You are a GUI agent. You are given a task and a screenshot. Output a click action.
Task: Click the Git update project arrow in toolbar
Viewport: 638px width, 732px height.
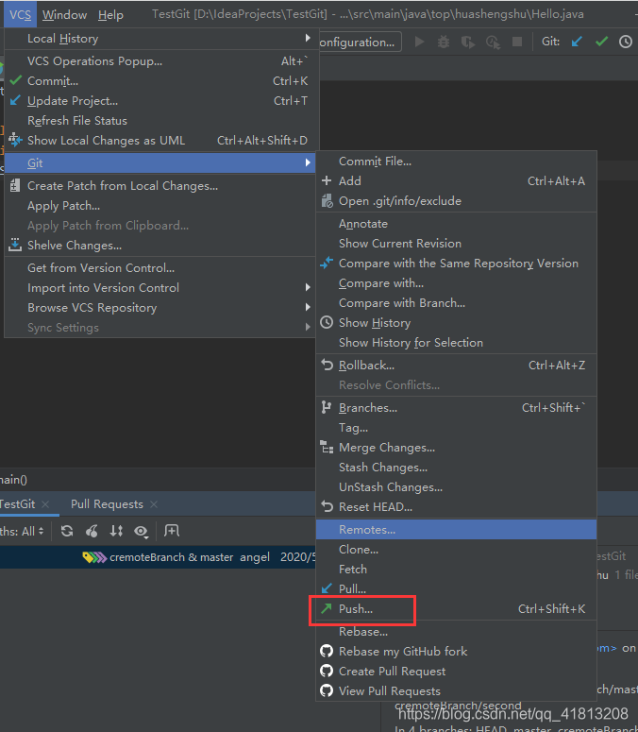pos(577,42)
